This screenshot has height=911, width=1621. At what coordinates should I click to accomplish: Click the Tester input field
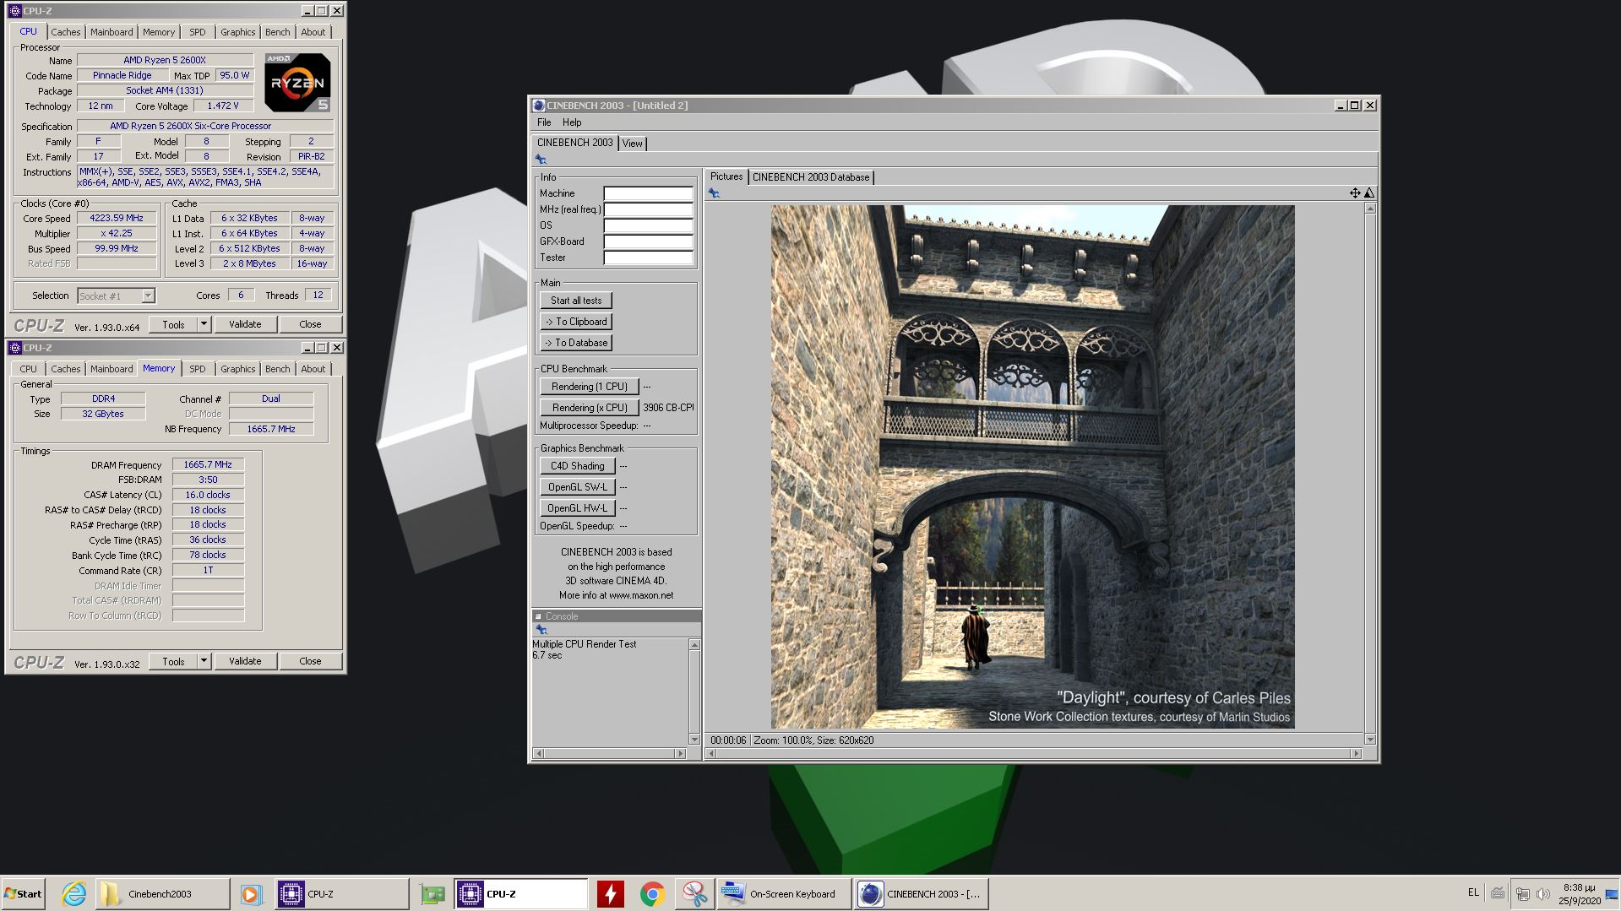click(x=648, y=258)
